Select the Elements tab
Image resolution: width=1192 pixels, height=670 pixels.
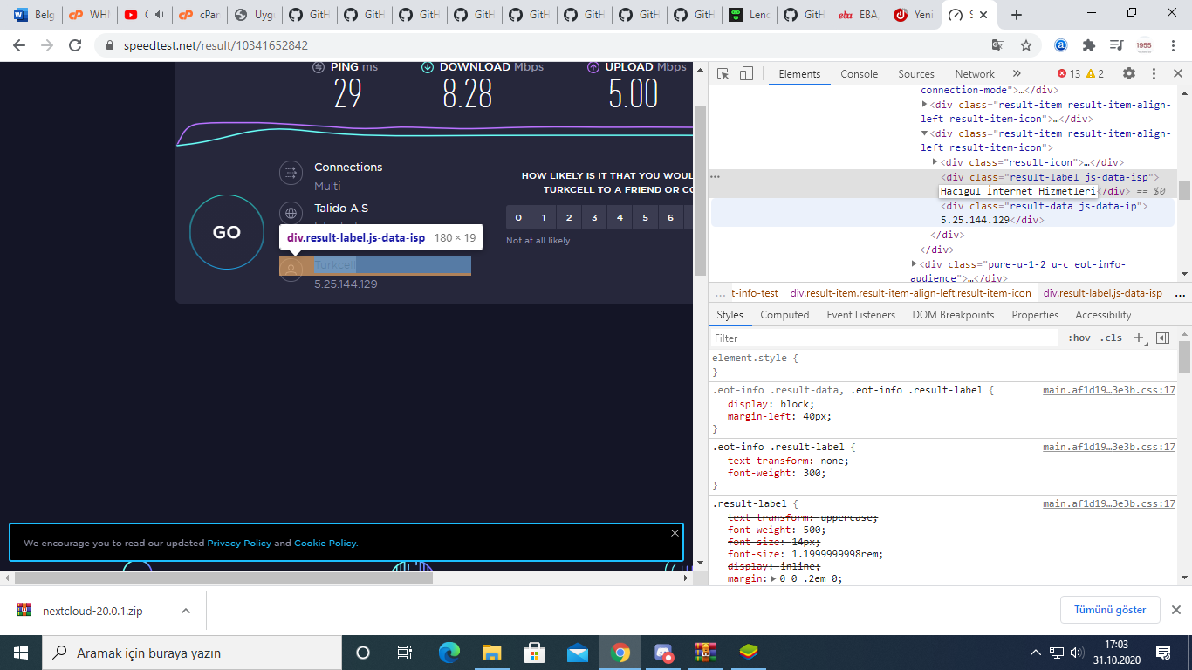point(799,74)
